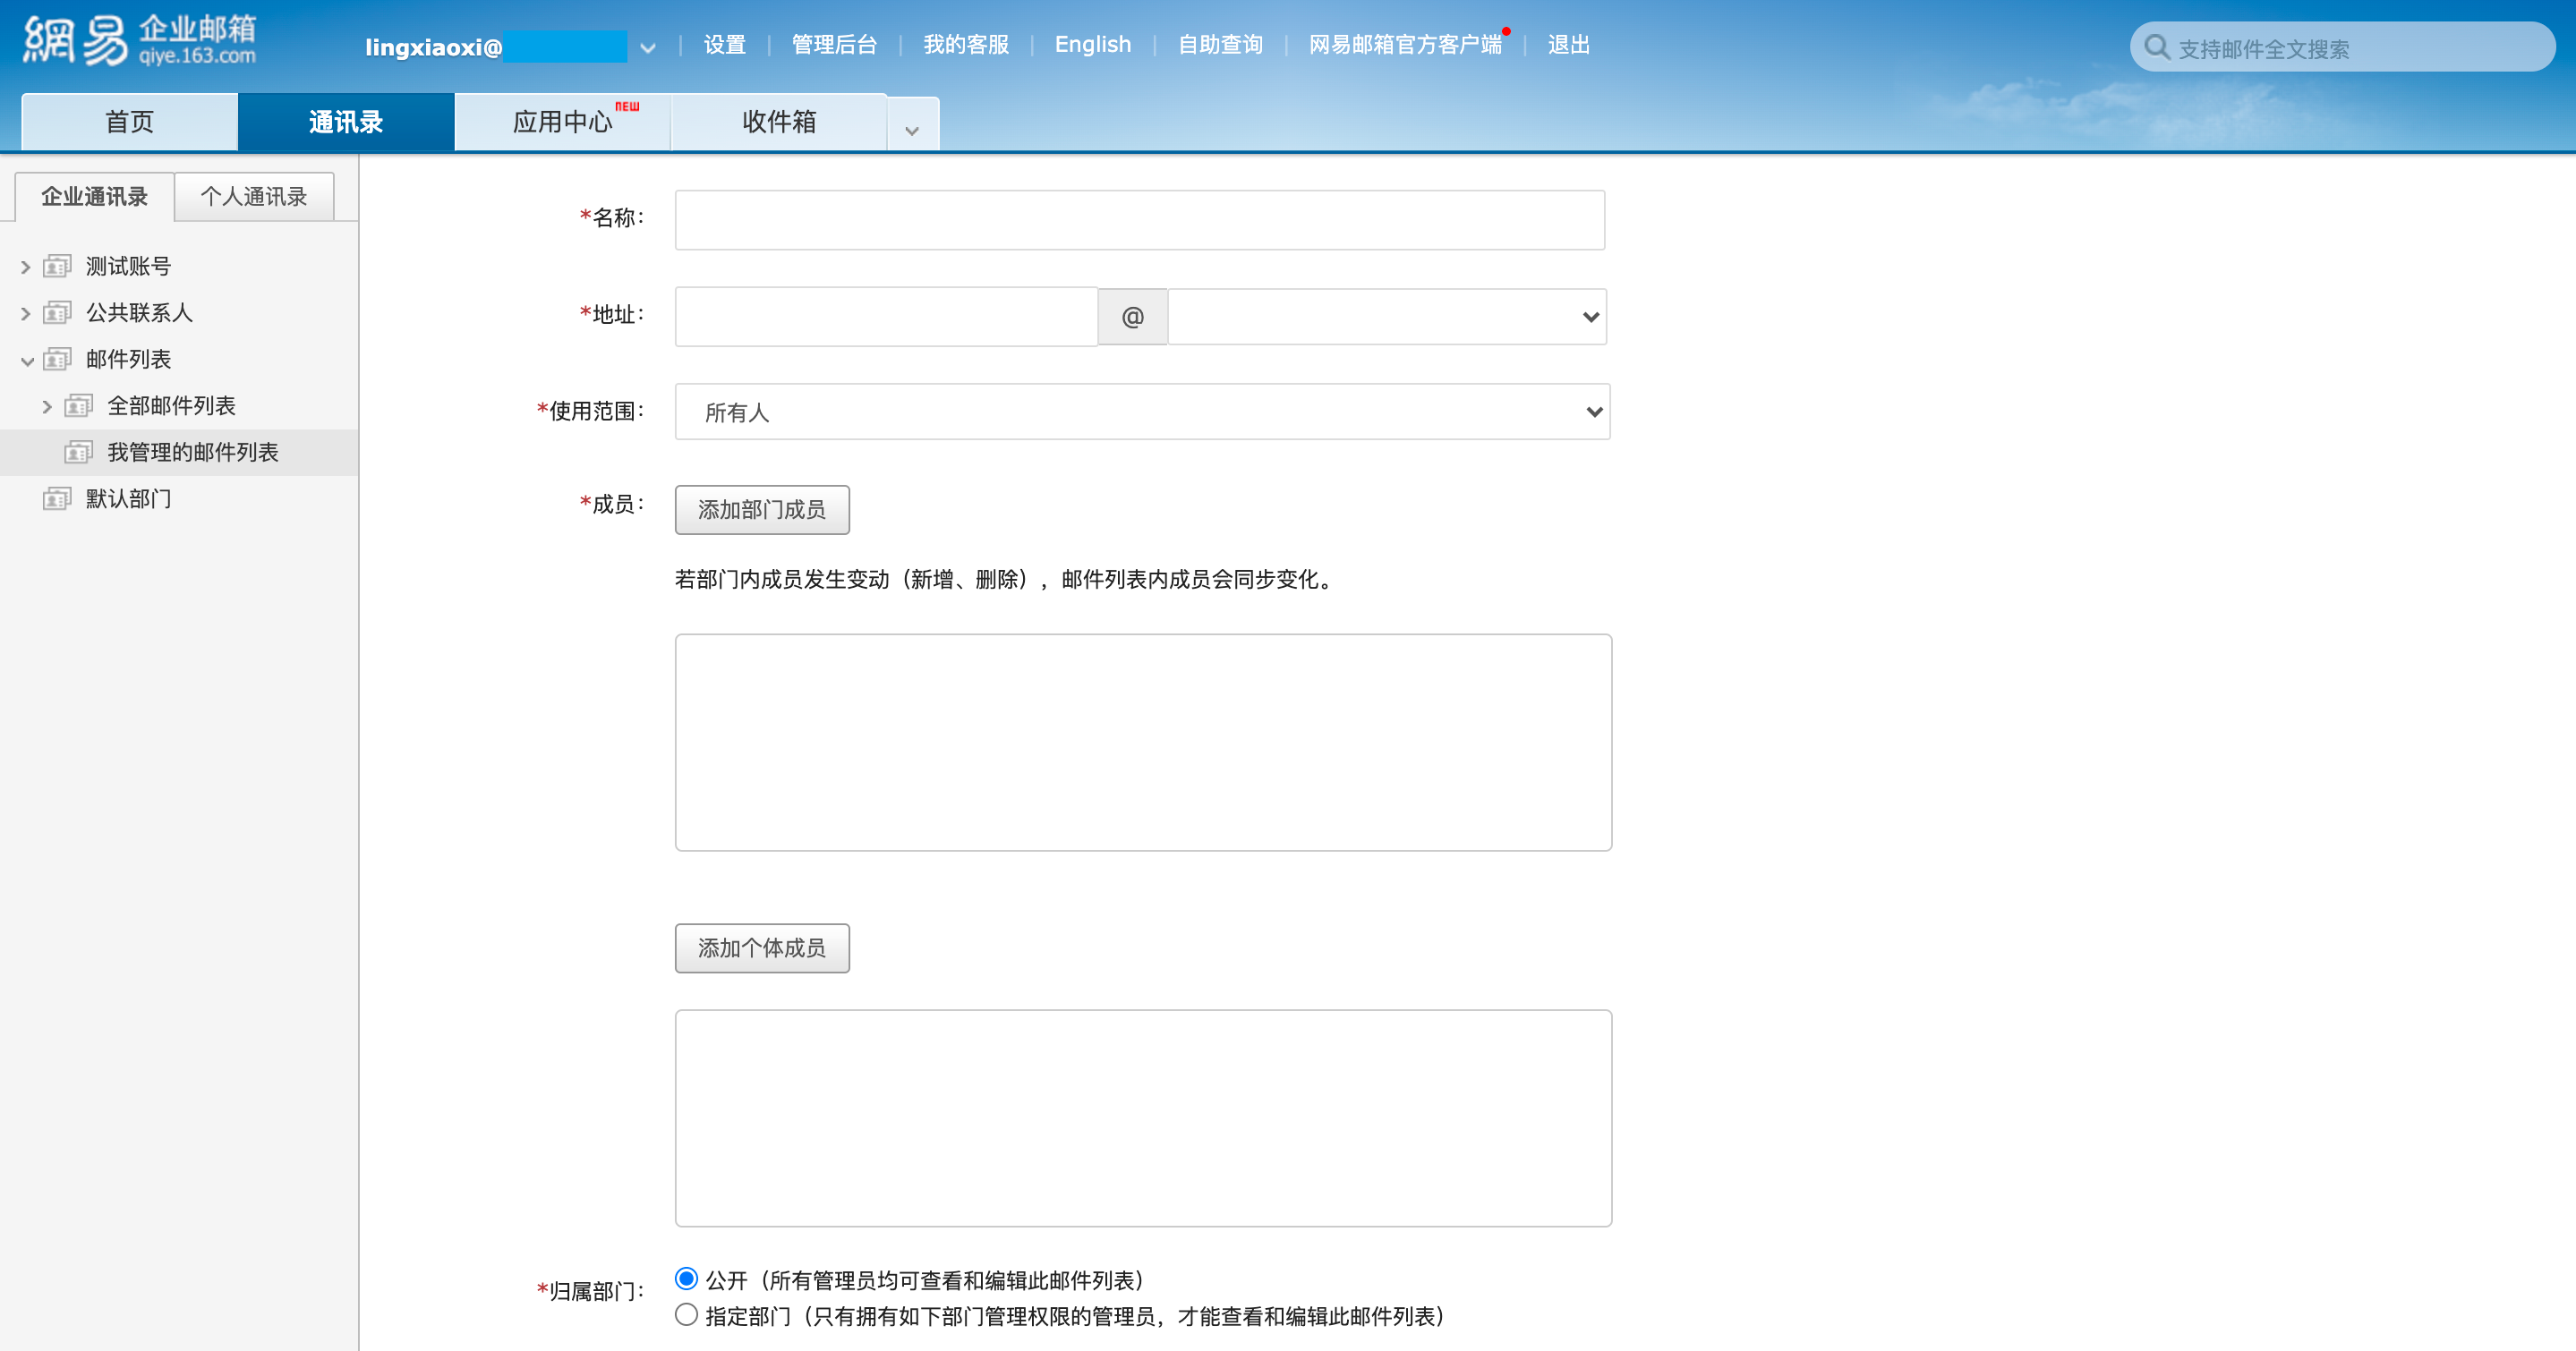Image resolution: width=2576 pixels, height=1351 pixels.
Task: Expand the 测试账号 tree node arrow
Action: [x=26, y=267]
